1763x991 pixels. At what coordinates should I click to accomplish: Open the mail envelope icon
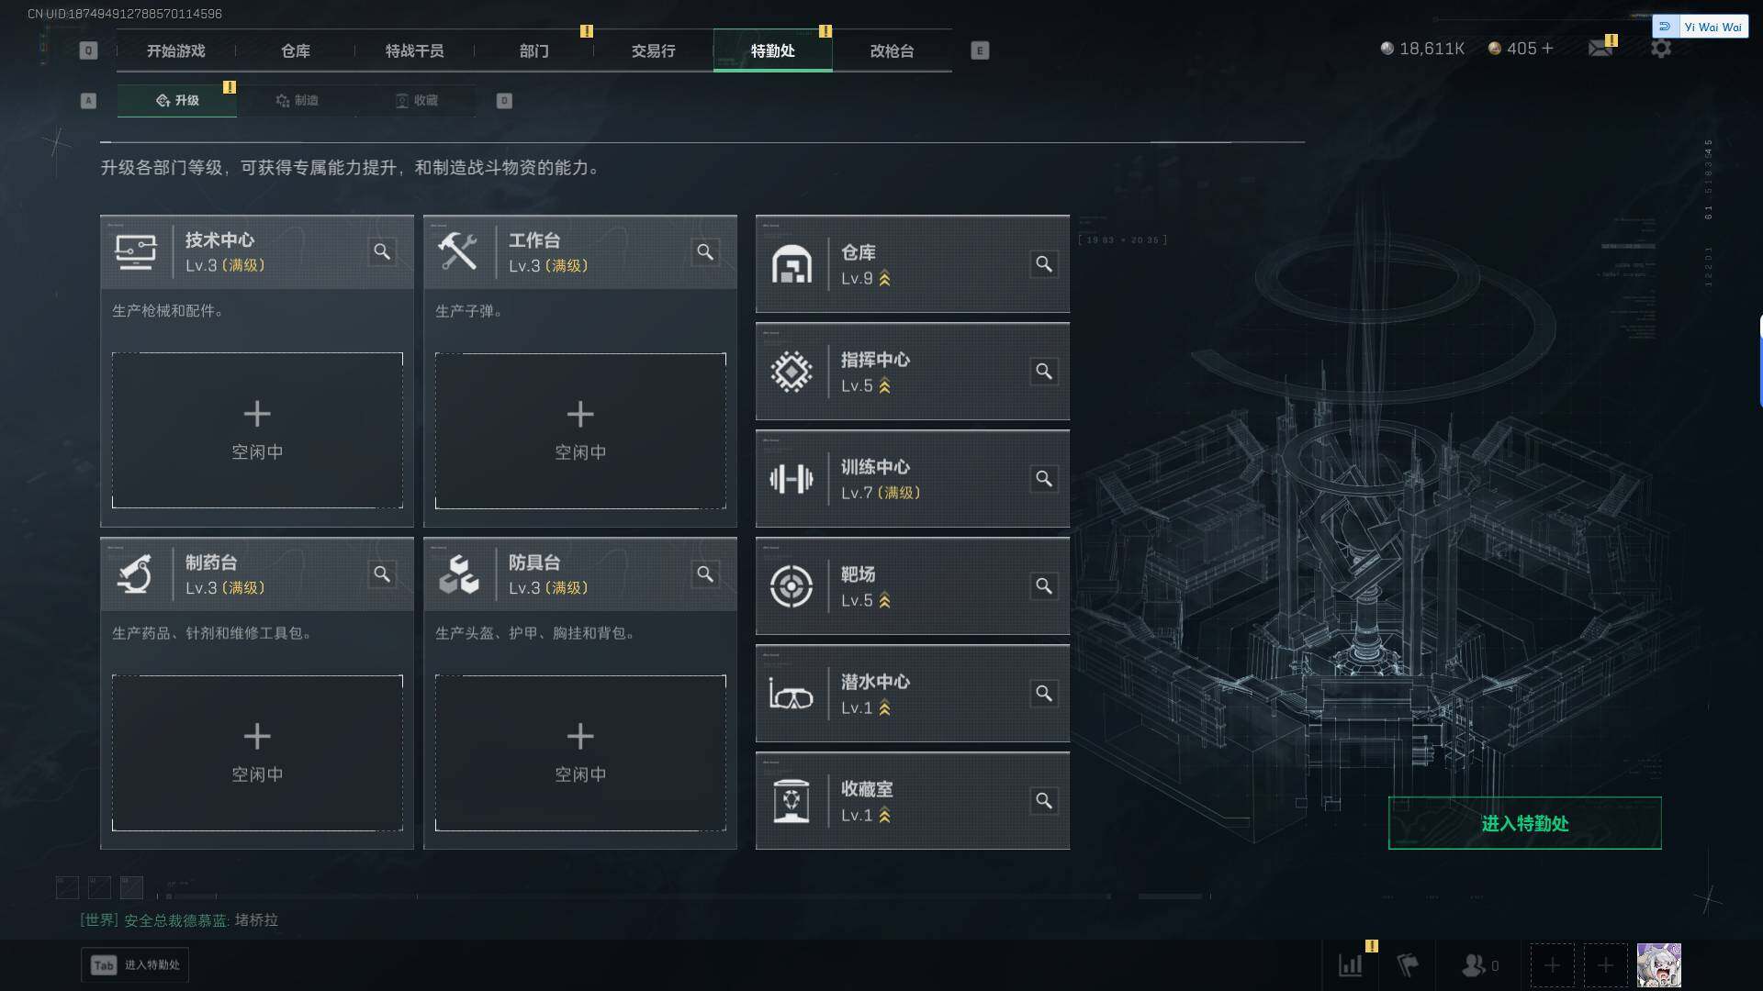point(1600,48)
